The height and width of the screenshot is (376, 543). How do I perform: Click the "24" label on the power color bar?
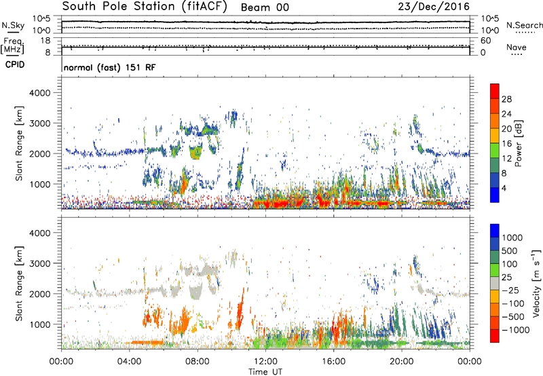(506, 114)
